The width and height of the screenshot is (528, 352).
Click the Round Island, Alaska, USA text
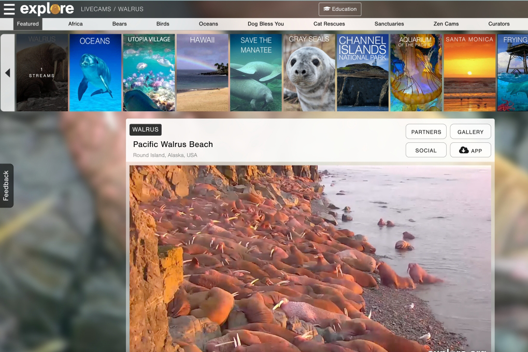point(165,155)
